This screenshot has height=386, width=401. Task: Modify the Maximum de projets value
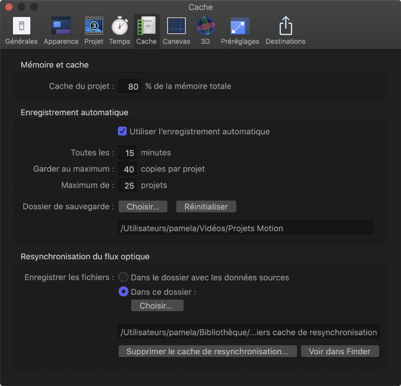point(127,185)
